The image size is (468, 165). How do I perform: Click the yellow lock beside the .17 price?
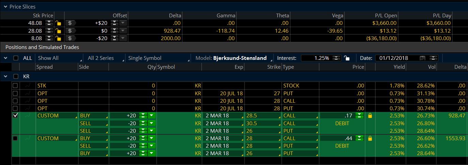pos(370,116)
